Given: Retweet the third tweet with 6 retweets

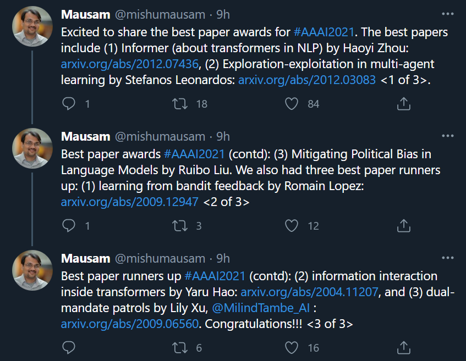Looking at the screenshot, I should point(180,347).
